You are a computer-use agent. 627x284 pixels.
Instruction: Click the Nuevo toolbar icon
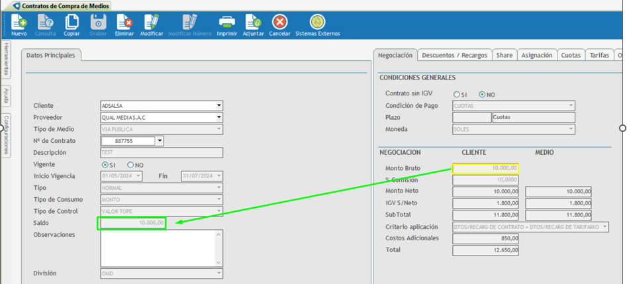[19, 22]
